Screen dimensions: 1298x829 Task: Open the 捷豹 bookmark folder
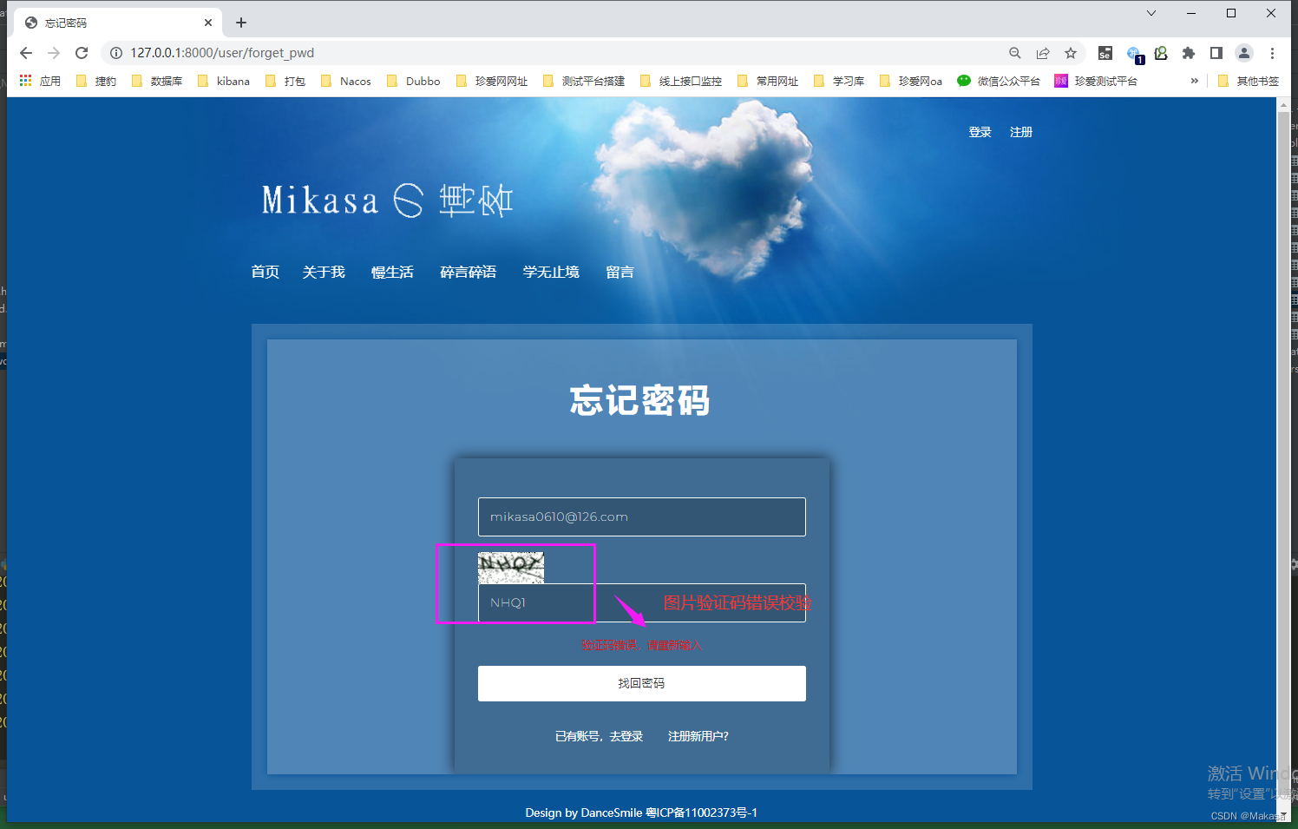pyautogui.click(x=96, y=81)
